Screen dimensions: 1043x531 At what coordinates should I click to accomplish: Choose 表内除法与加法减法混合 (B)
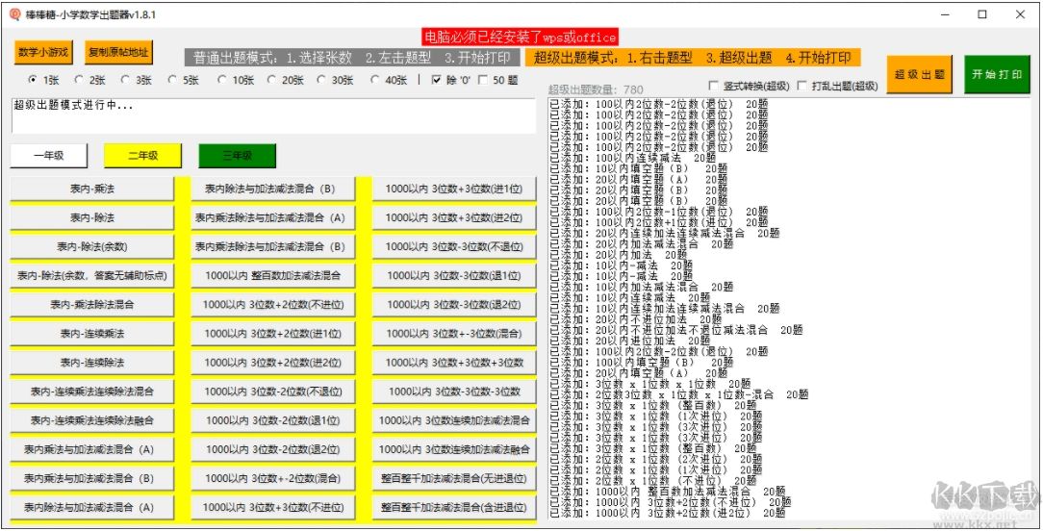point(273,189)
